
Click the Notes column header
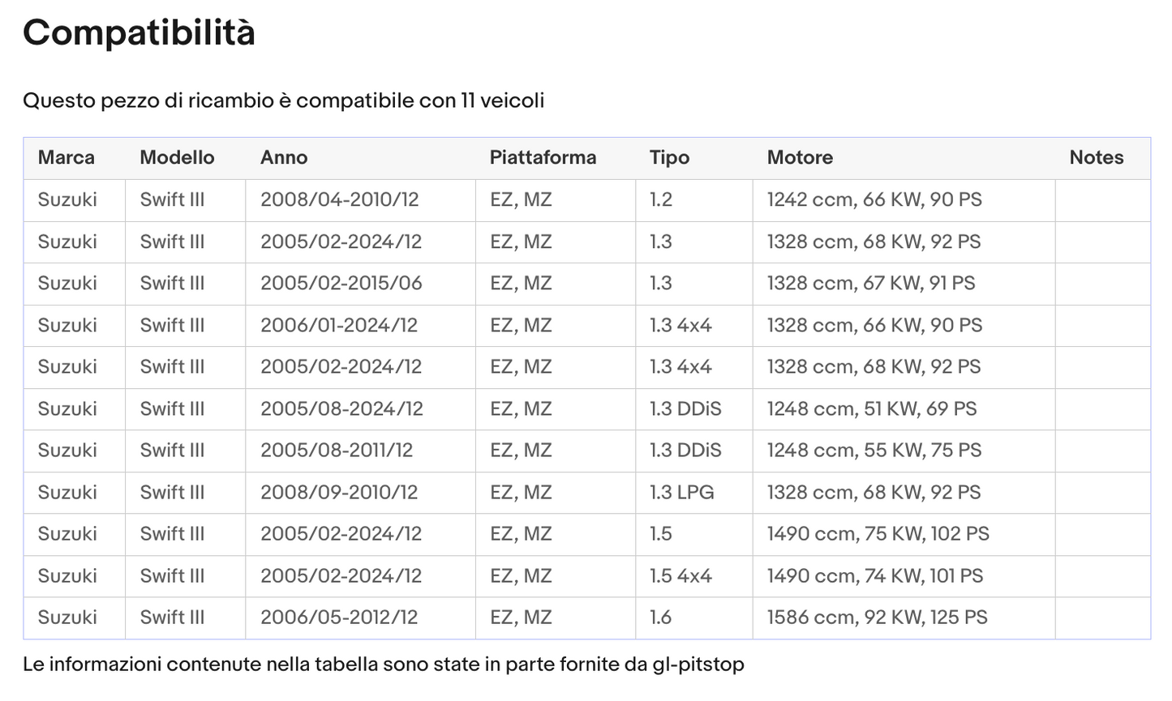point(1096,158)
